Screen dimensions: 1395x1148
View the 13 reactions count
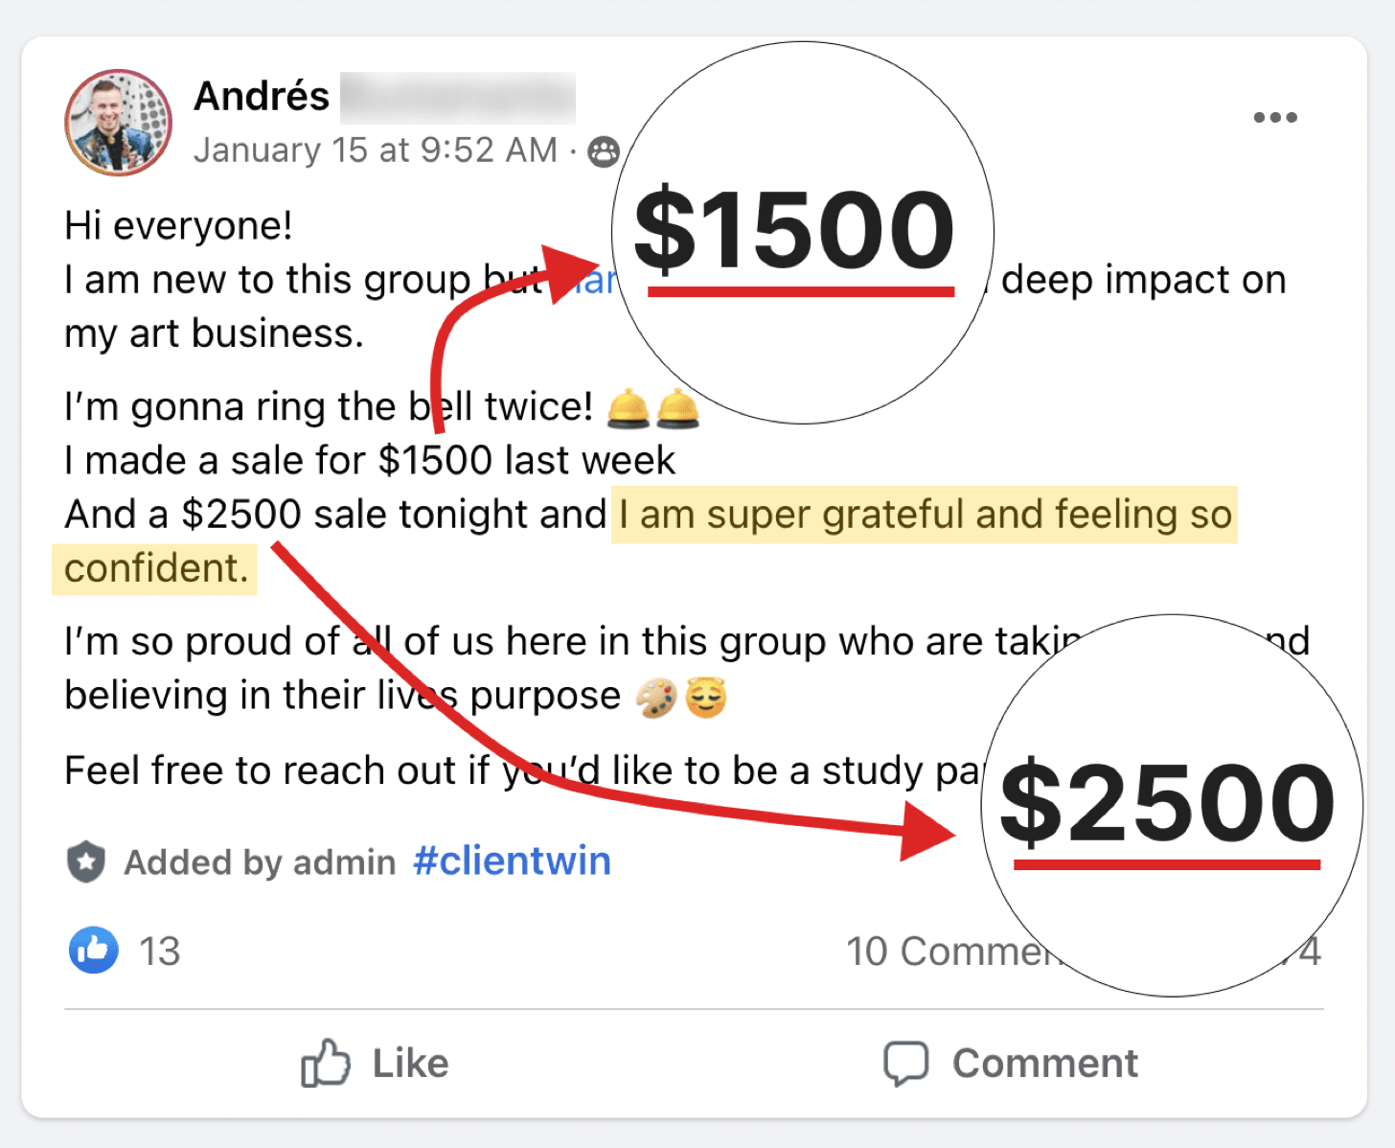[x=159, y=952]
